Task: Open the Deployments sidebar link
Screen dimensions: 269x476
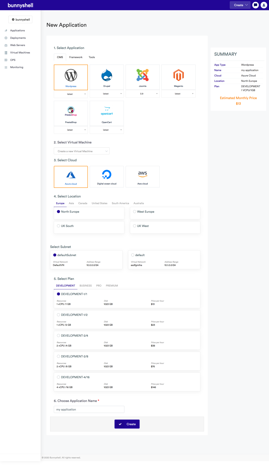Action: 18,38
